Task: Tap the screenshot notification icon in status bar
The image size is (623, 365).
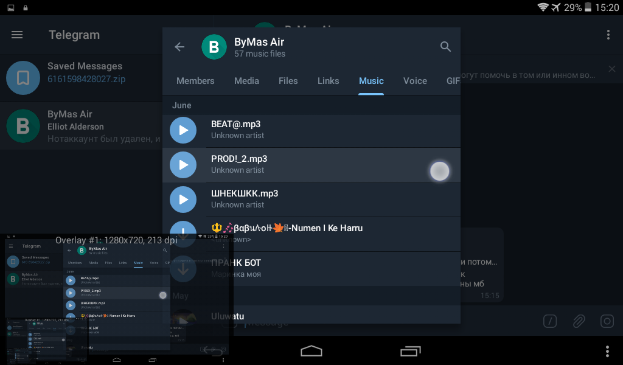Action: [11, 7]
